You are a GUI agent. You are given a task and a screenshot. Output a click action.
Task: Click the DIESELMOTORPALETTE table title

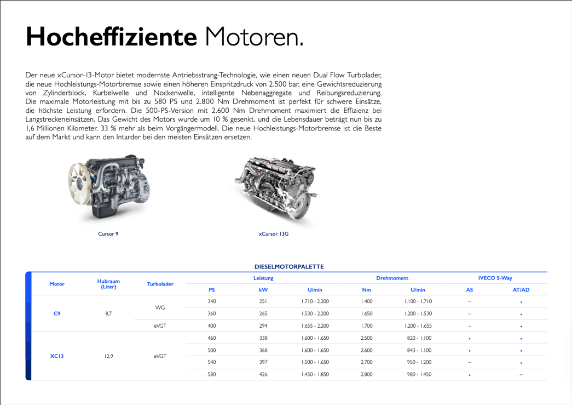click(289, 267)
